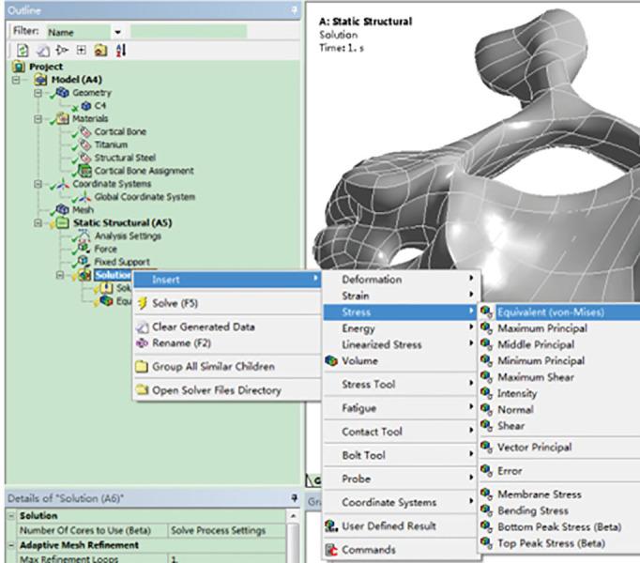Screen dimensions: 640x563
Task: Open the Stress submenu
Action: click(401, 312)
